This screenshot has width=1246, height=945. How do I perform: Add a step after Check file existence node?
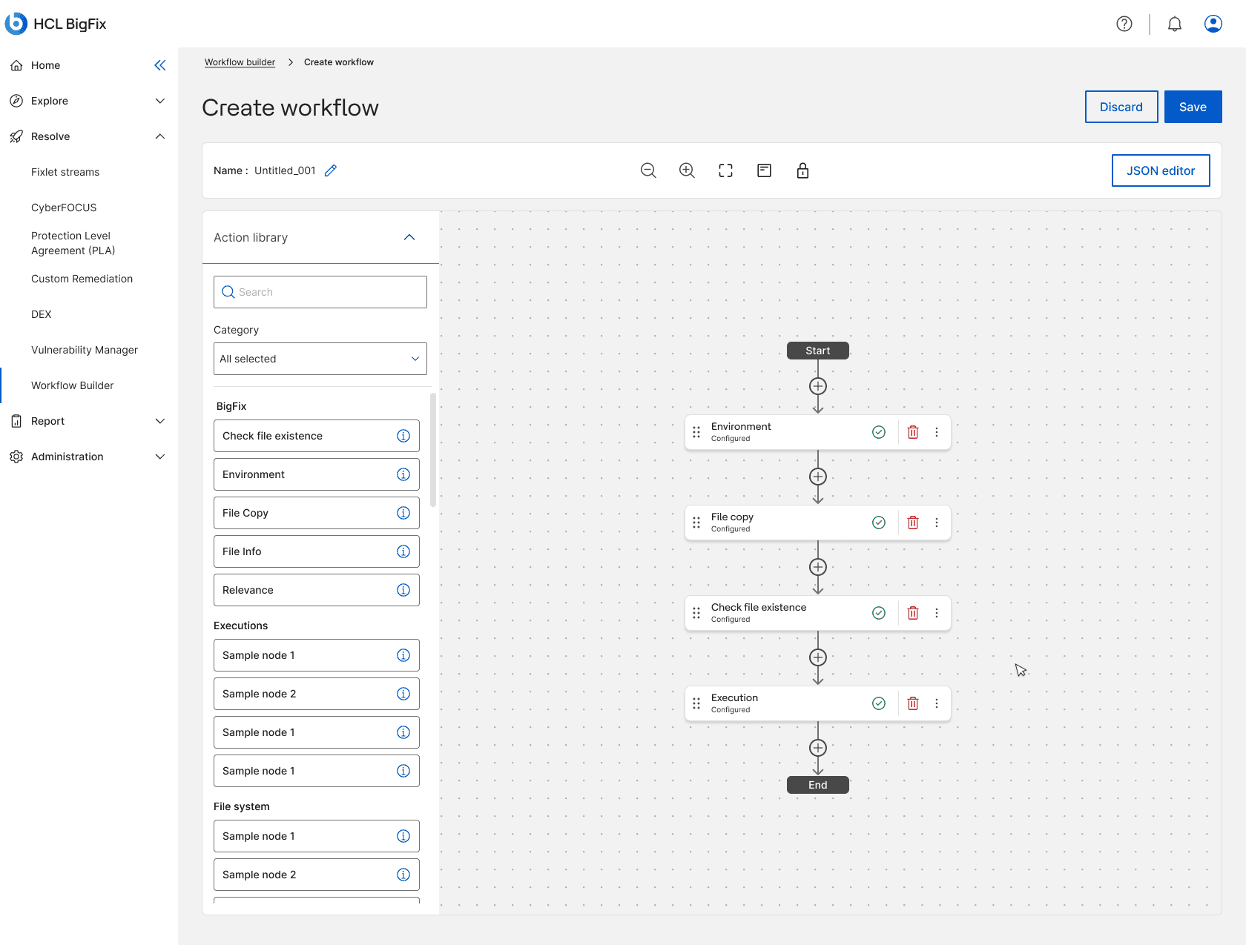[818, 657]
